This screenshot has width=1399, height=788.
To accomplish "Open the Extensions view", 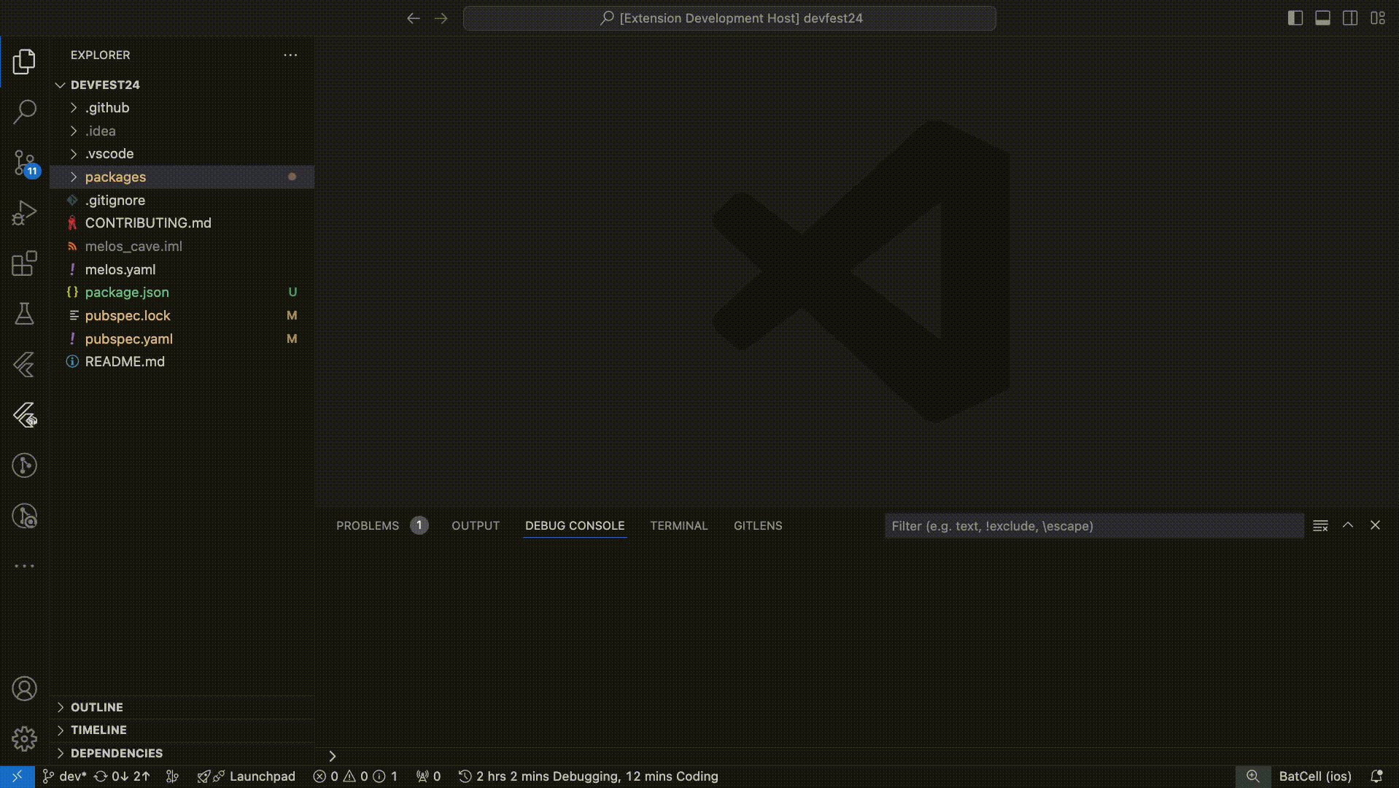I will tap(24, 263).
